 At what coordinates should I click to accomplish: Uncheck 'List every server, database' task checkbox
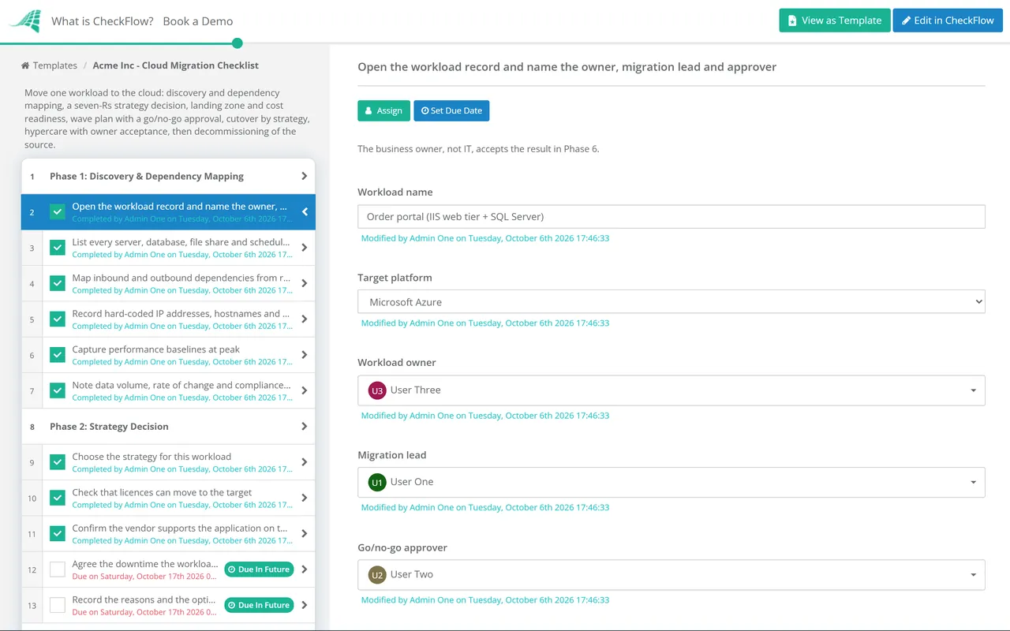[58, 248]
